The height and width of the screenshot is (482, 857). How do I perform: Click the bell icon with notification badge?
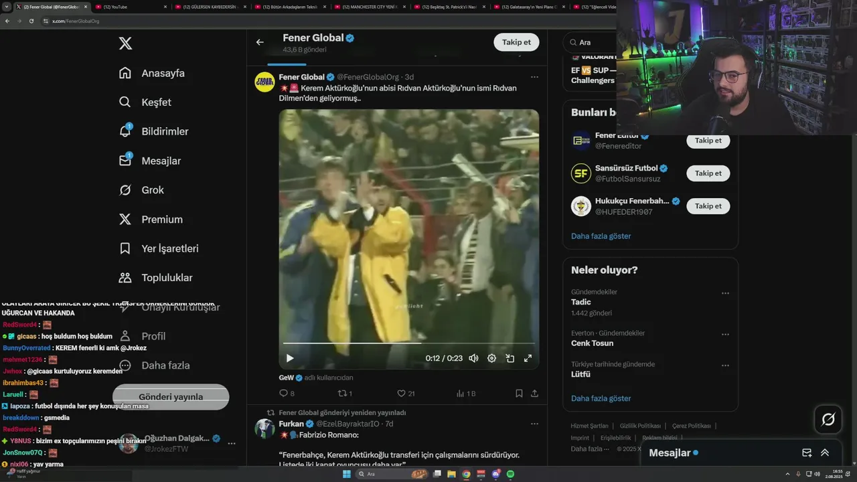(125, 131)
